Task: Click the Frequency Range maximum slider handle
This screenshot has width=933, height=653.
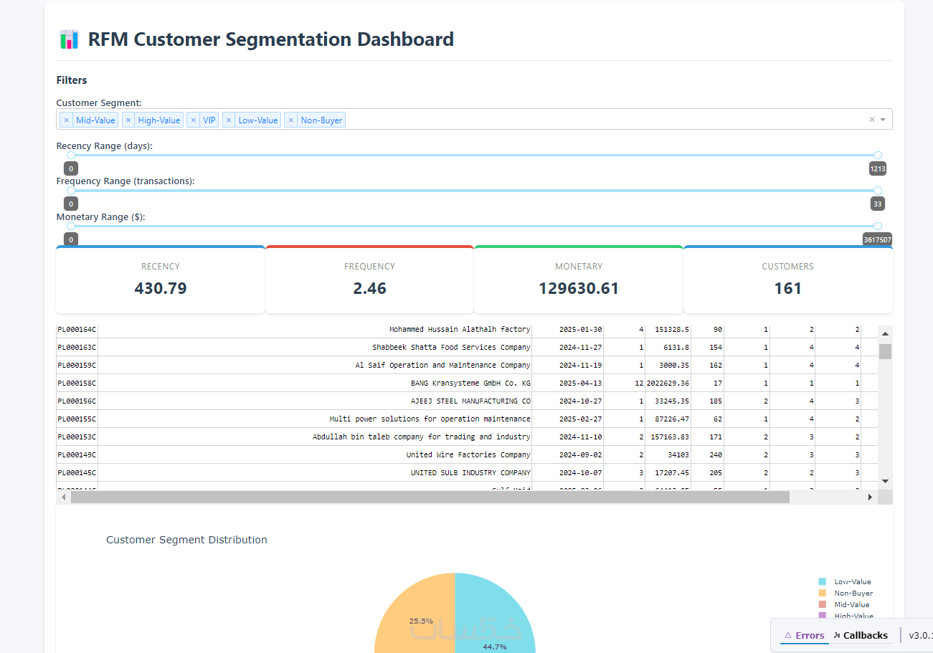Action: (x=878, y=190)
